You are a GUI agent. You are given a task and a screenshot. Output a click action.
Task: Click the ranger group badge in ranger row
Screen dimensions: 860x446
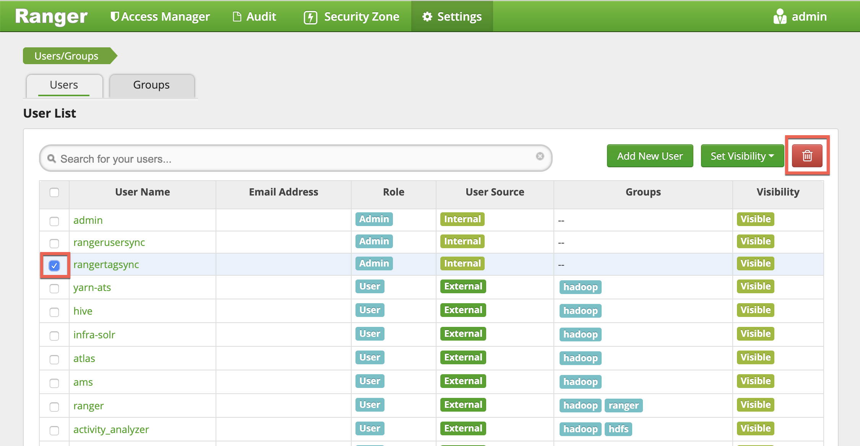pyautogui.click(x=623, y=406)
